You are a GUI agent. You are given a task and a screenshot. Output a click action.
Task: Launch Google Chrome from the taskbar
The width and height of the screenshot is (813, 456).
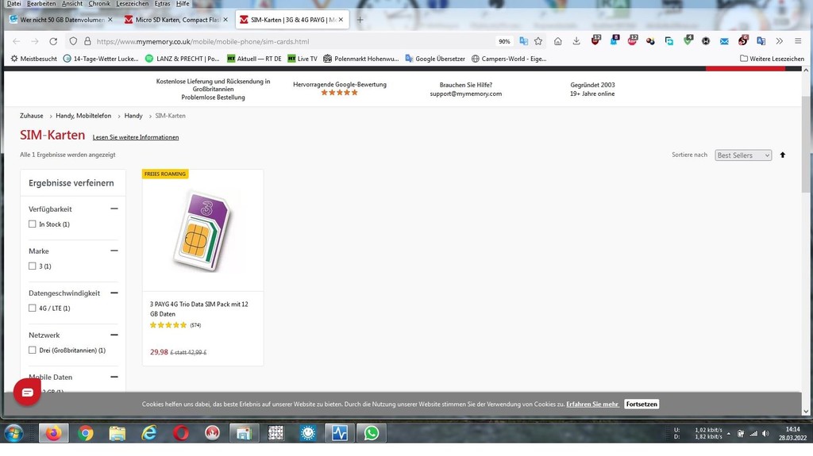(x=86, y=433)
